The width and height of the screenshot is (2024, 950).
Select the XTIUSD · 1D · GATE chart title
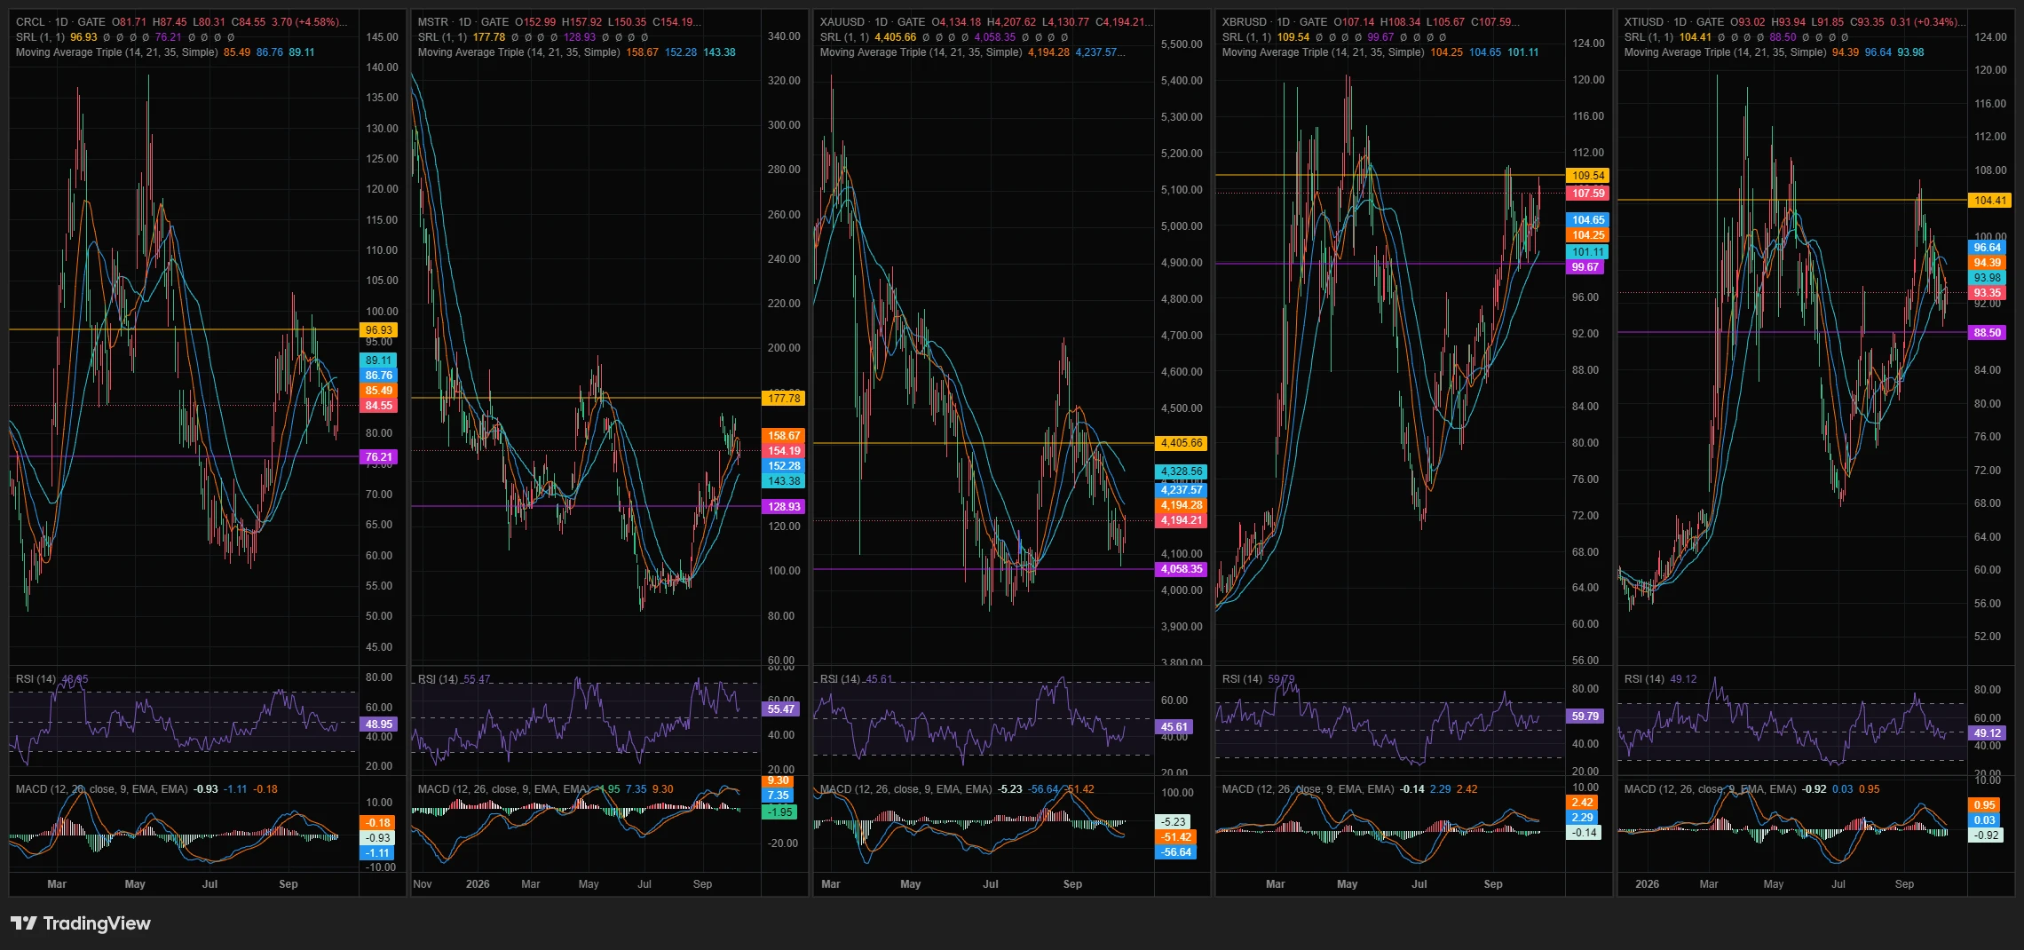pos(1674,22)
